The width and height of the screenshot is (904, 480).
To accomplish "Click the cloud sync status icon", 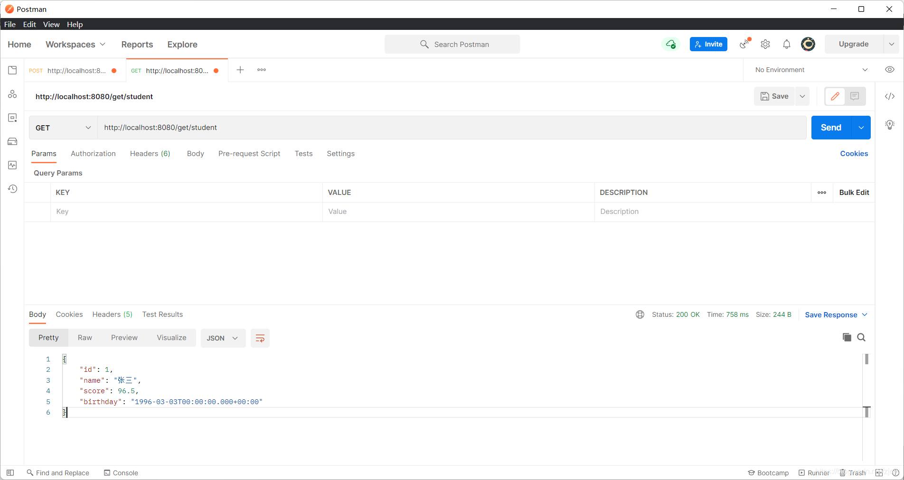I will 671,44.
